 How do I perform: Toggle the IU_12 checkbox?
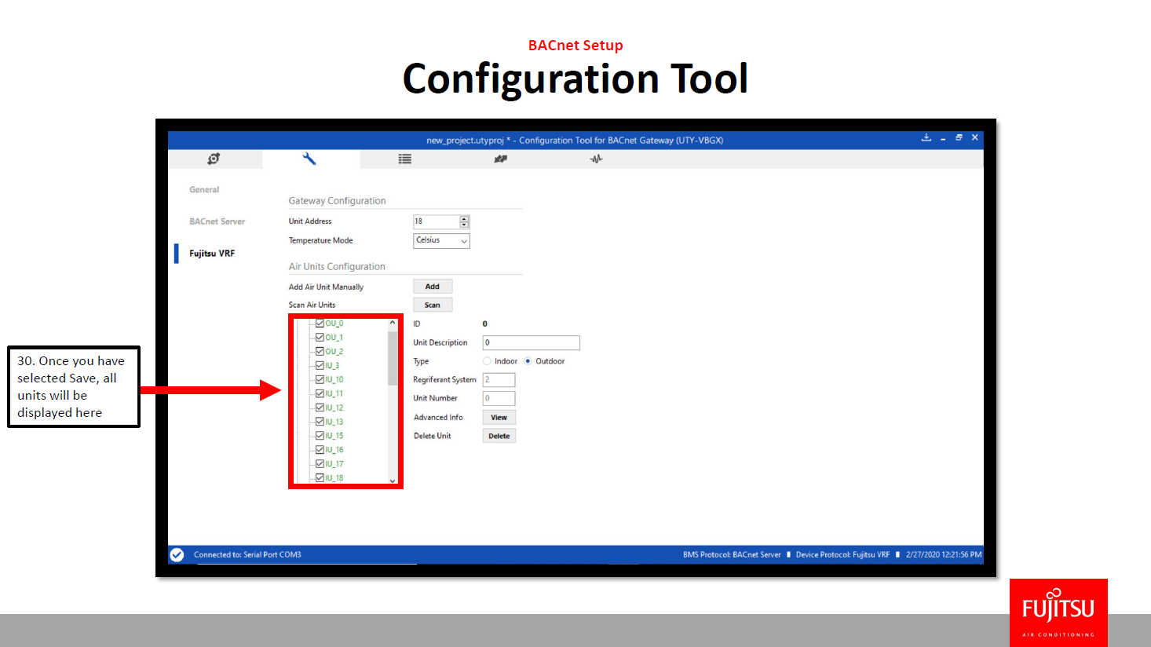tap(320, 408)
